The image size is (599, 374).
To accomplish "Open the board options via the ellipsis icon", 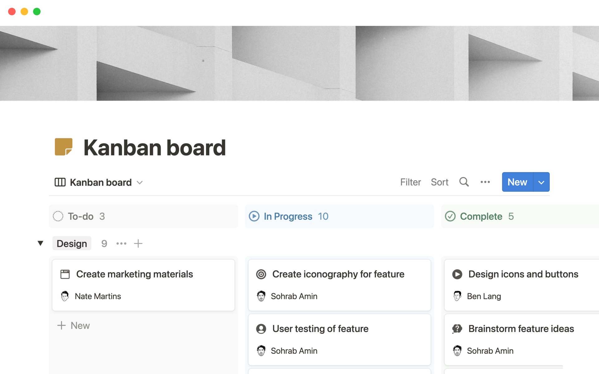I will tap(485, 182).
